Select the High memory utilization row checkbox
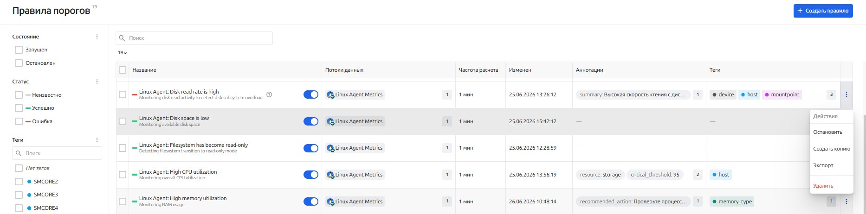866x214 pixels. point(123,201)
